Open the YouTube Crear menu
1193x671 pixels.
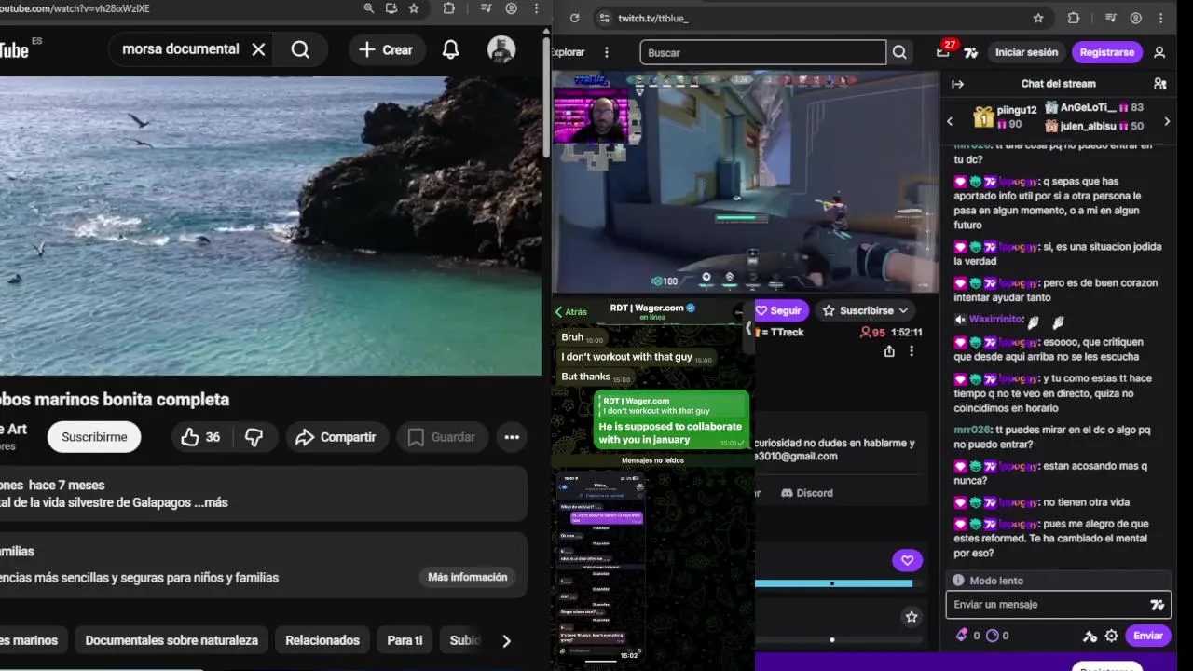tap(386, 49)
